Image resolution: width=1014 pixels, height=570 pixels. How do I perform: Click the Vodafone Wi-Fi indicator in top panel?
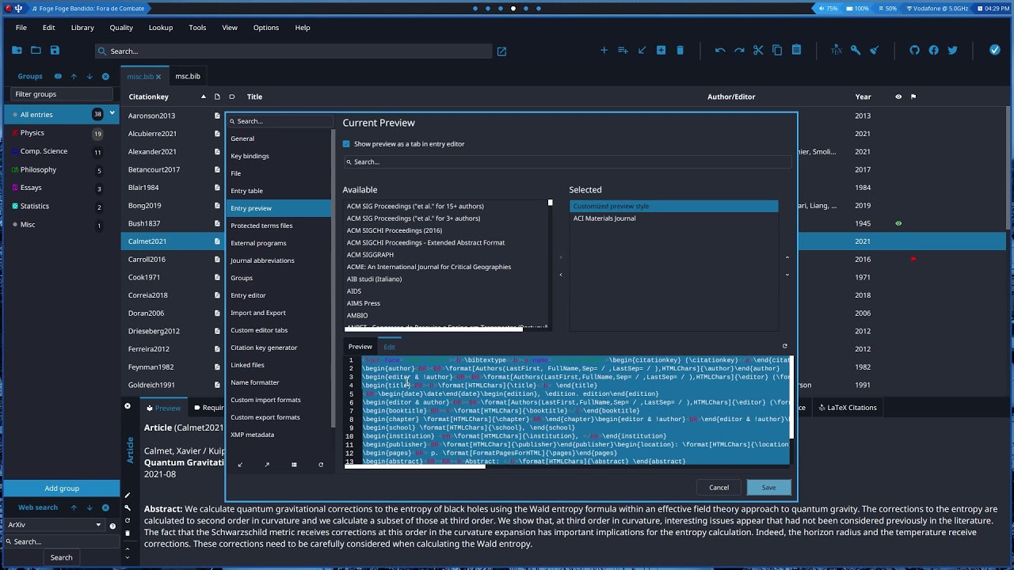(936, 9)
